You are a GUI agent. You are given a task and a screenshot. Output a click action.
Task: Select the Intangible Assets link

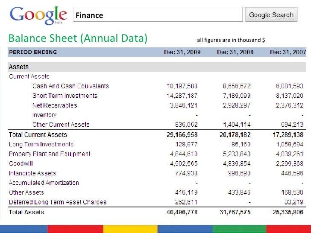[x=32, y=173]
